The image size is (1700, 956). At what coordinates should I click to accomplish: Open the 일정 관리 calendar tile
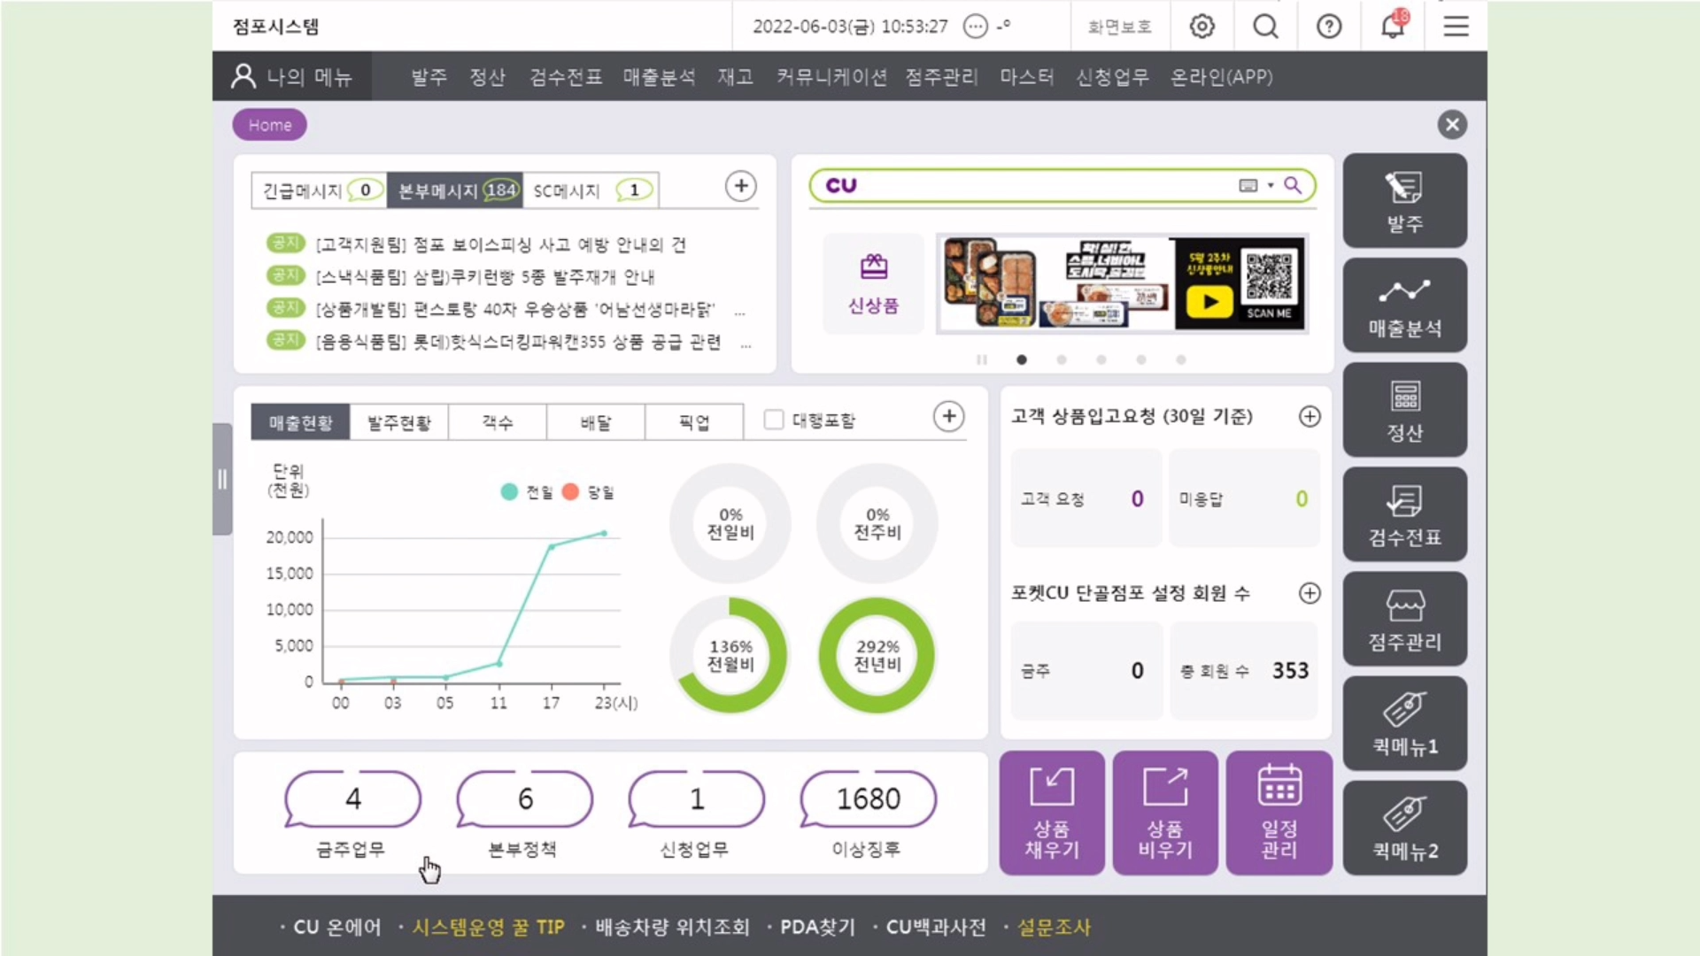coord(1279,813)
